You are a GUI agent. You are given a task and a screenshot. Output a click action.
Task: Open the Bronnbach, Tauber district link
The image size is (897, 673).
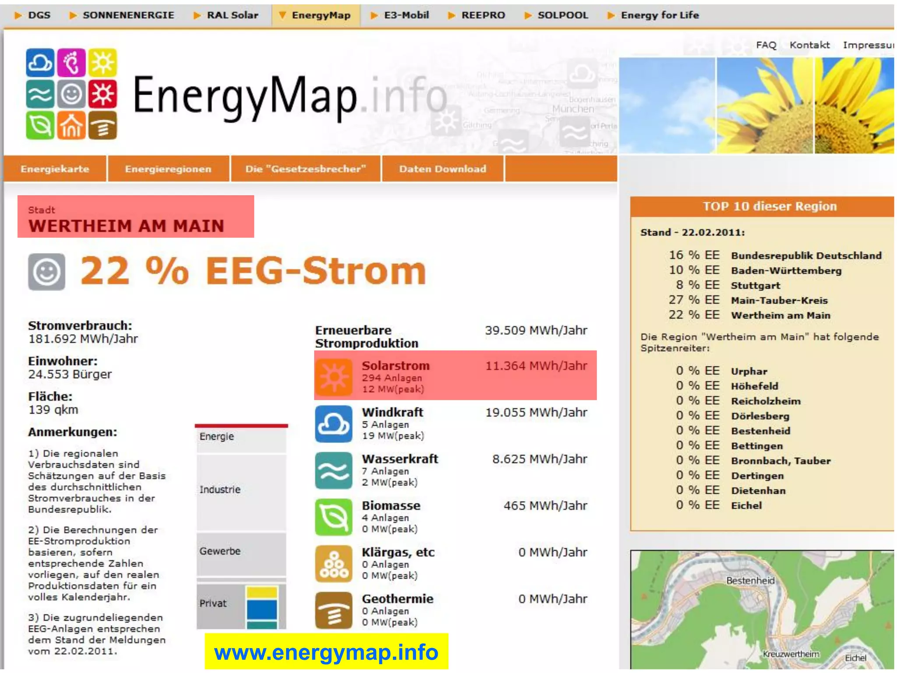781,460
